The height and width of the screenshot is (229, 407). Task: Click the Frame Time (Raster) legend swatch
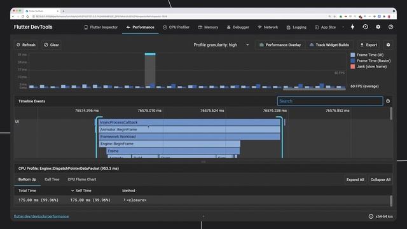point(352,61)
